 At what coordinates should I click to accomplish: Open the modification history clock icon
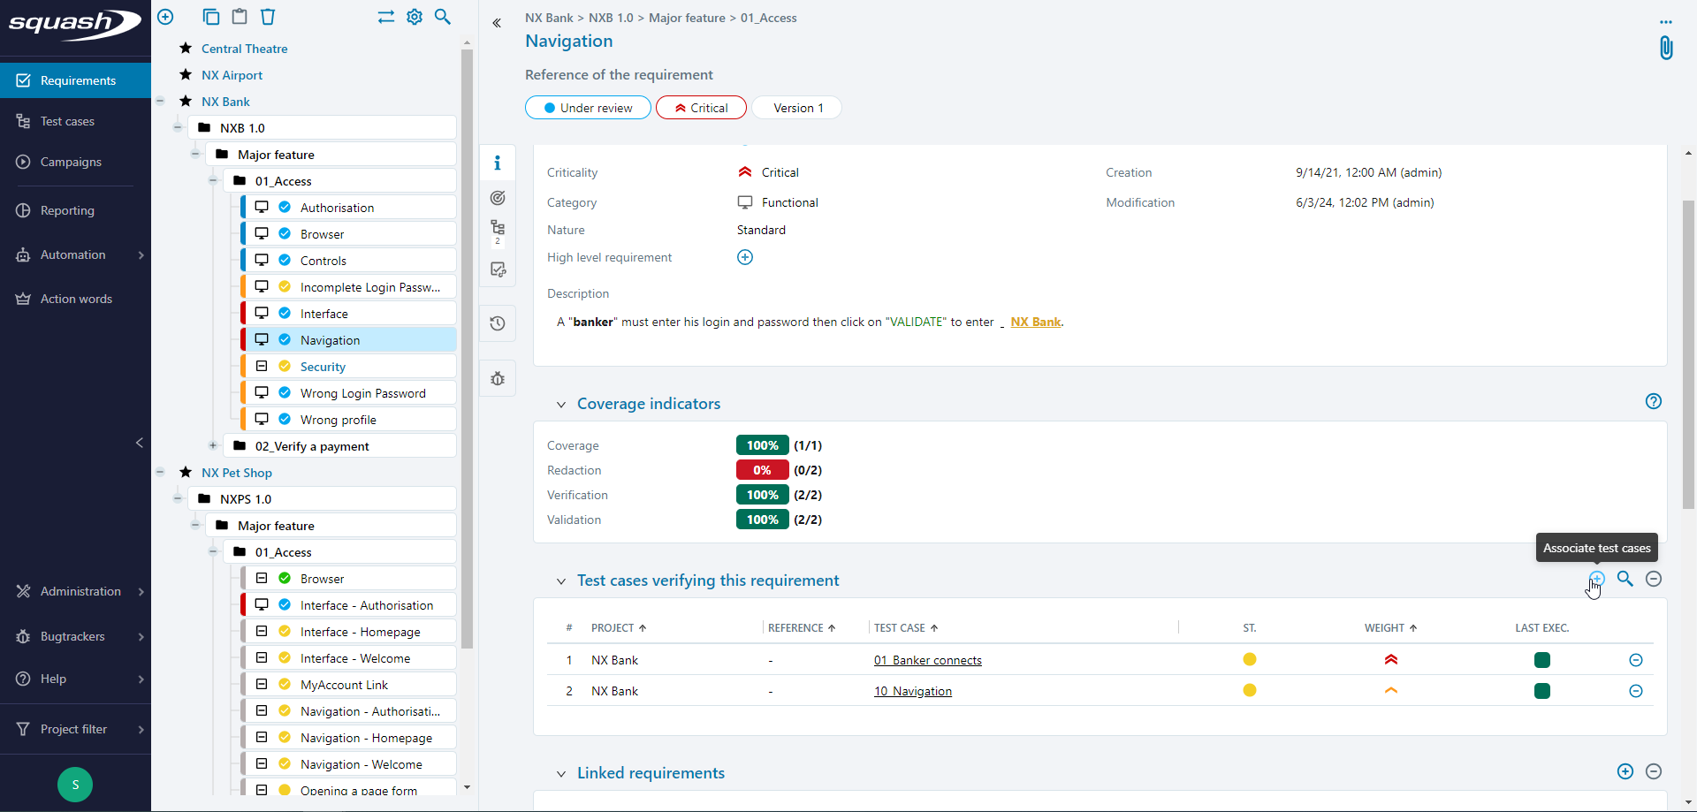(x=498, y=323)
